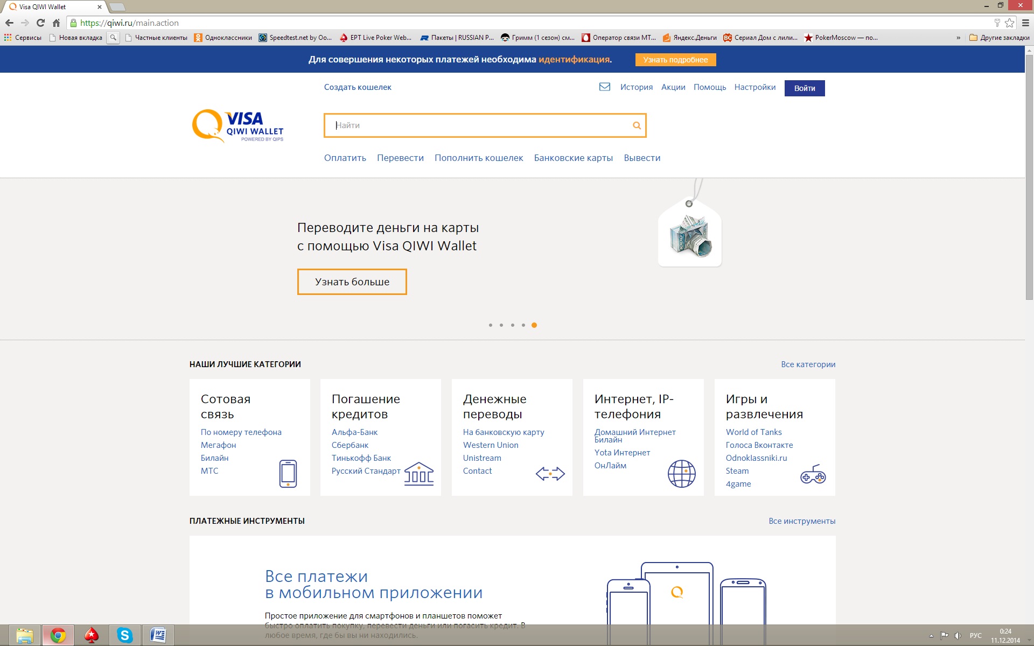Click the transfer arrows icon in Денежные переводы
Screen dimensions: 1034x646
coord(550,474)
